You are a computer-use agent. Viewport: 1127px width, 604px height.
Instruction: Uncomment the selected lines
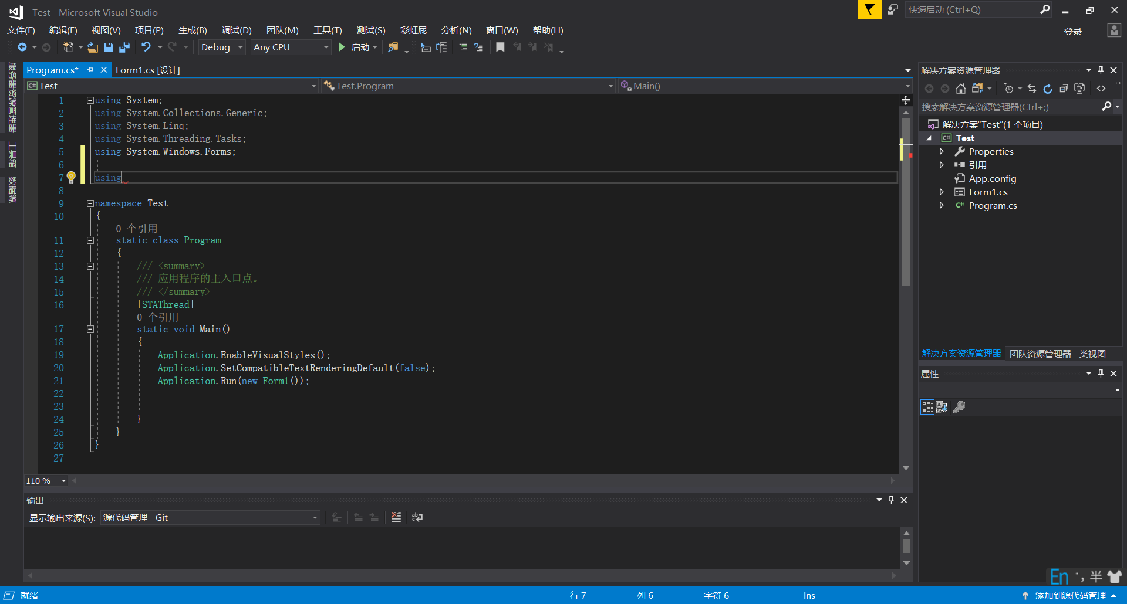click(x=478, y=47)
